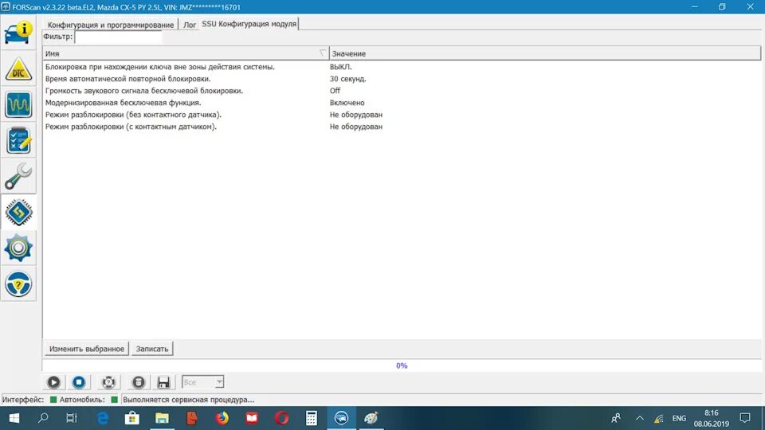Click the value 'Включено'

point(347,103)
